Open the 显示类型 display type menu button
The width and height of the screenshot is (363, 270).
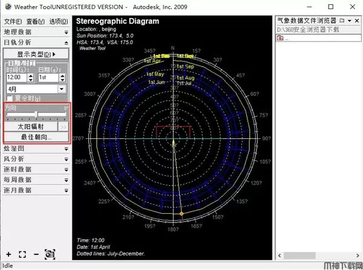(36, 54)
